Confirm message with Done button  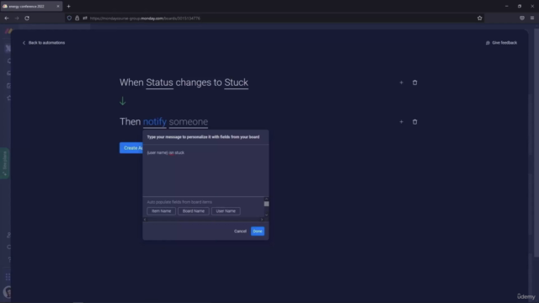[x=258, y=231]
